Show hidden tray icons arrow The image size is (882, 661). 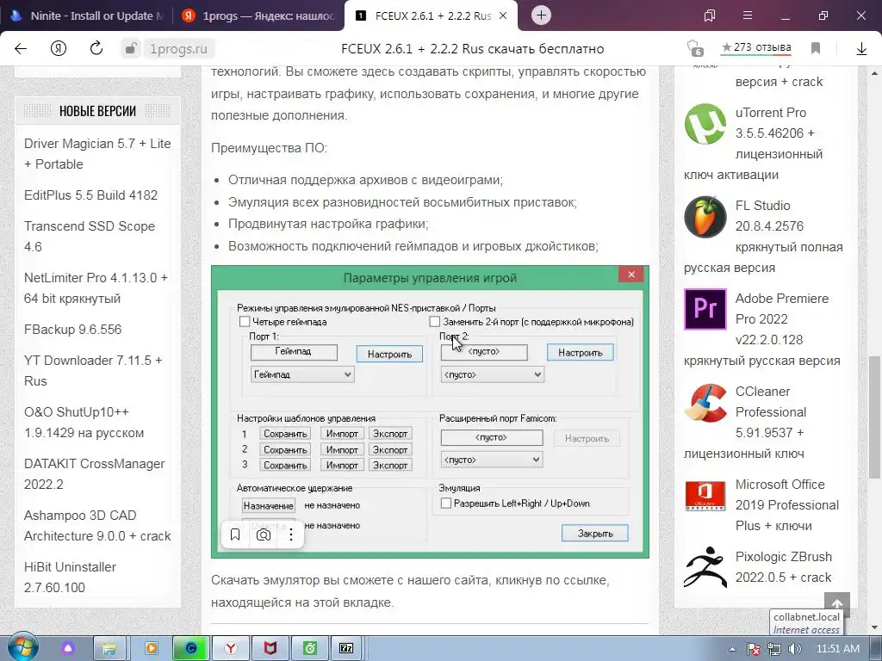tap(732, 649)
